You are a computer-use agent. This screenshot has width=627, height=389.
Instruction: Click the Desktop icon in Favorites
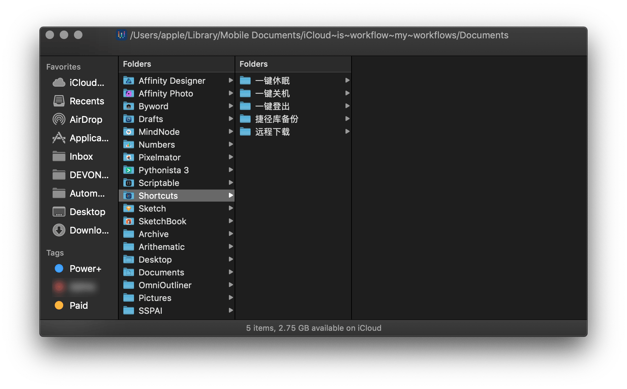[59, 212]
